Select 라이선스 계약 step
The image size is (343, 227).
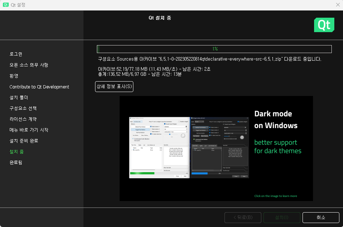pyautogui.click(x=23, y=119)
